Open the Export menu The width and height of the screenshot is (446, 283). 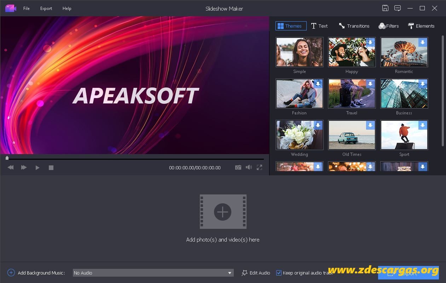pyautogui.click(x=46, y=9)
